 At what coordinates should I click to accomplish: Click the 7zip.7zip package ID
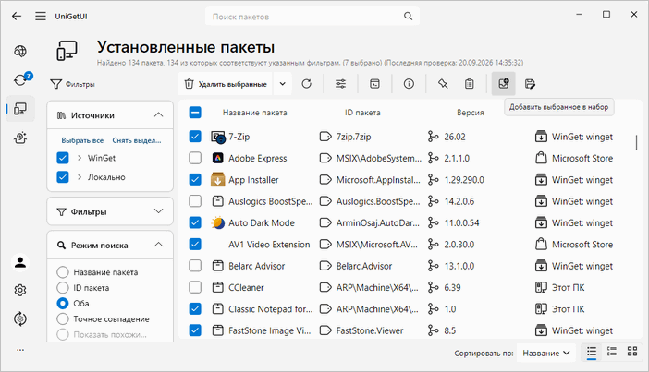point(353,137)
